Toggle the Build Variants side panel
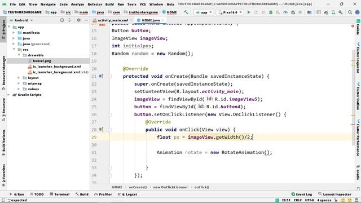Screen dimensions: 361x203 (3, 143)
